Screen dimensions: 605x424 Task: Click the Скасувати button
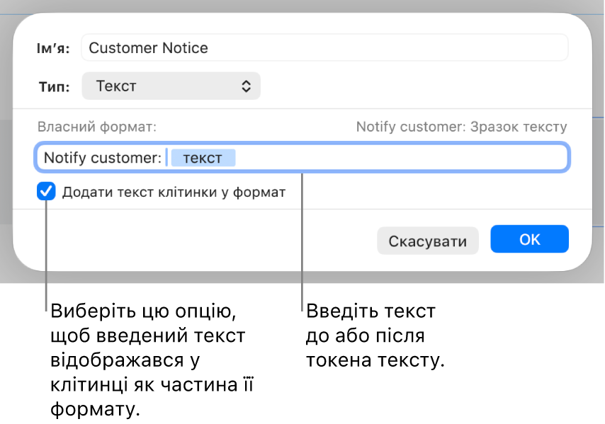coord(427,241)
